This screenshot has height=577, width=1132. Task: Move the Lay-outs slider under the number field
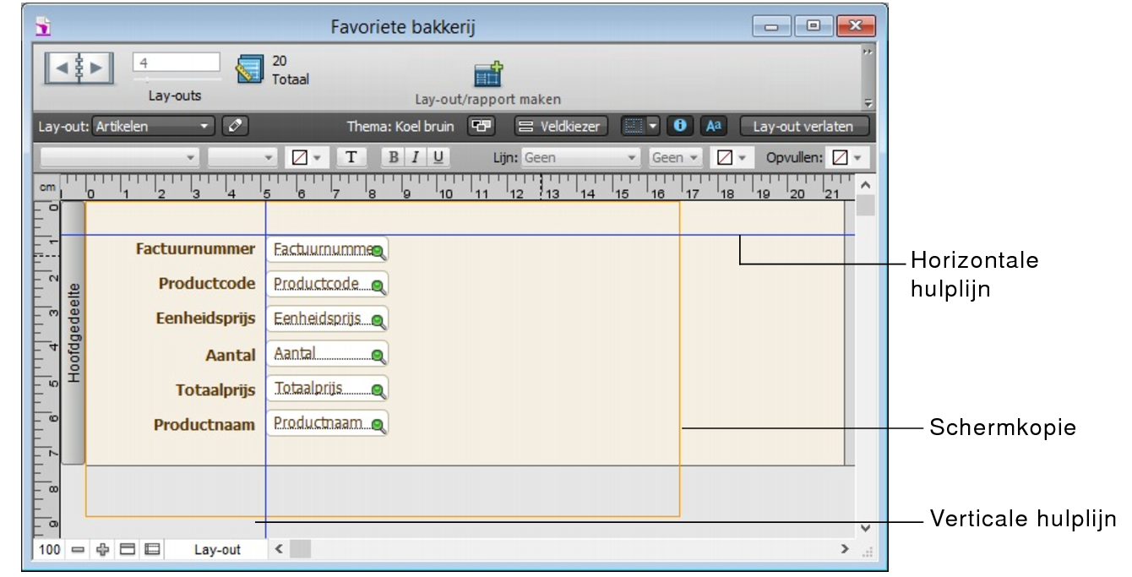pyautogui.click(x=176, y=79)
